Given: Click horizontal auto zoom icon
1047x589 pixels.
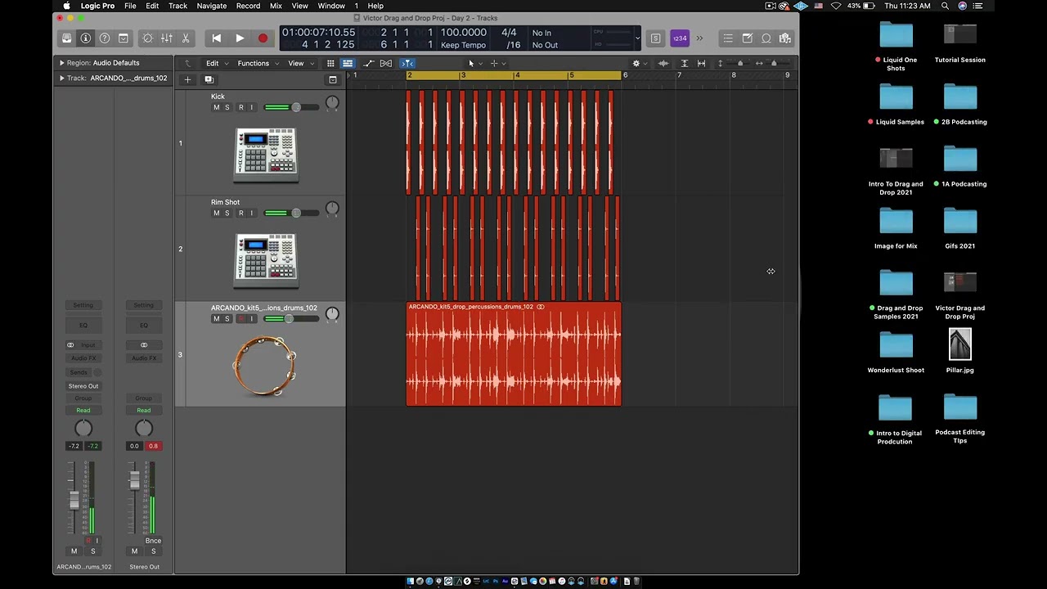Looking at the screenshot, I should [701, 63].
